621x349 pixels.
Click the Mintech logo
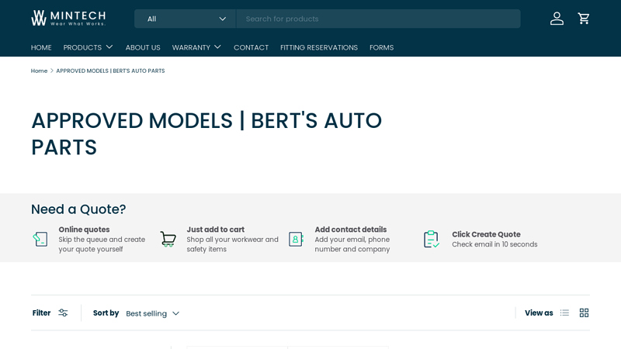tap(68, 18)
